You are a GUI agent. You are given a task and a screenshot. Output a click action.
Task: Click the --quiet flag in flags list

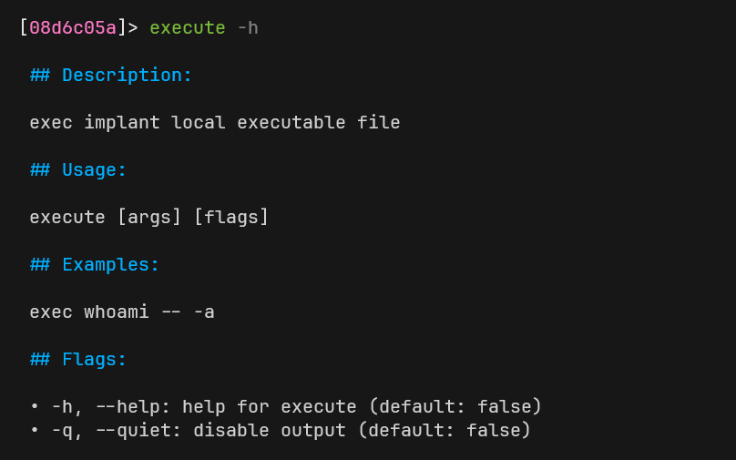point(133,431)
